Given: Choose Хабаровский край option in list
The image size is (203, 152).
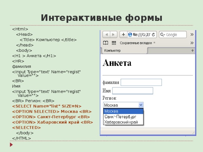Looking at the screenshot, I should tap(123, 122).
